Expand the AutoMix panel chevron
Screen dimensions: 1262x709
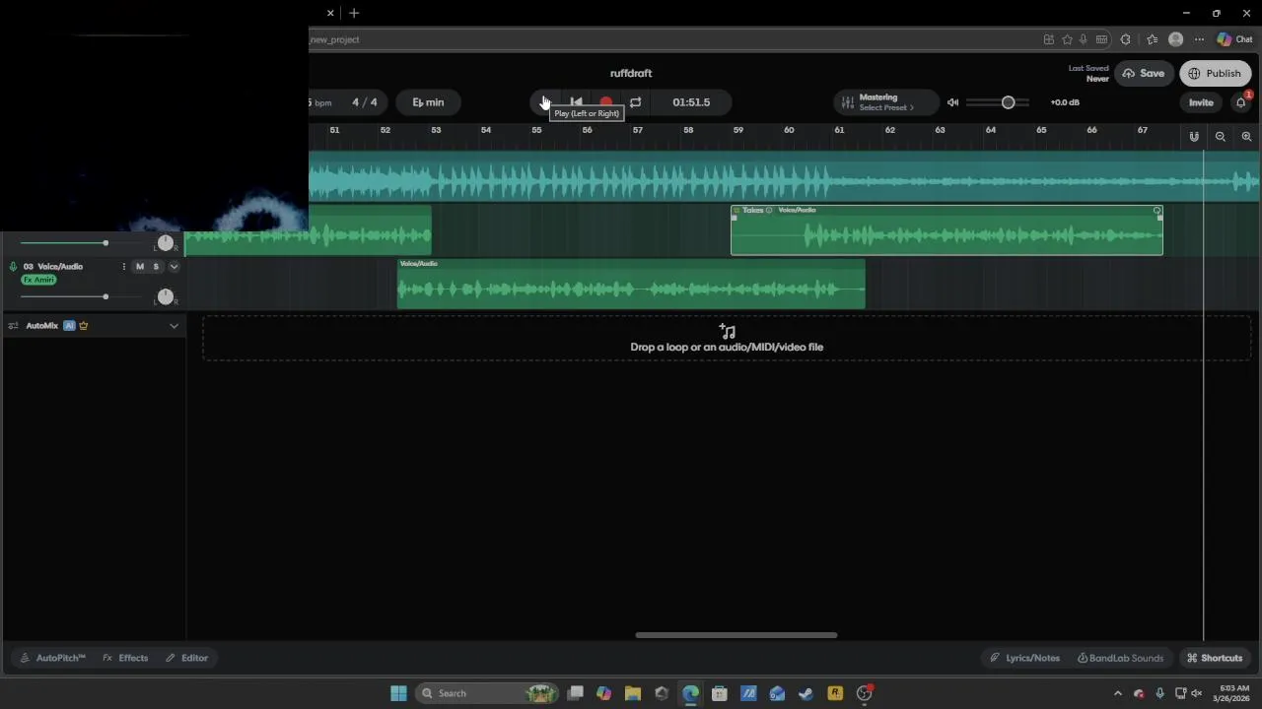(174, 326)
